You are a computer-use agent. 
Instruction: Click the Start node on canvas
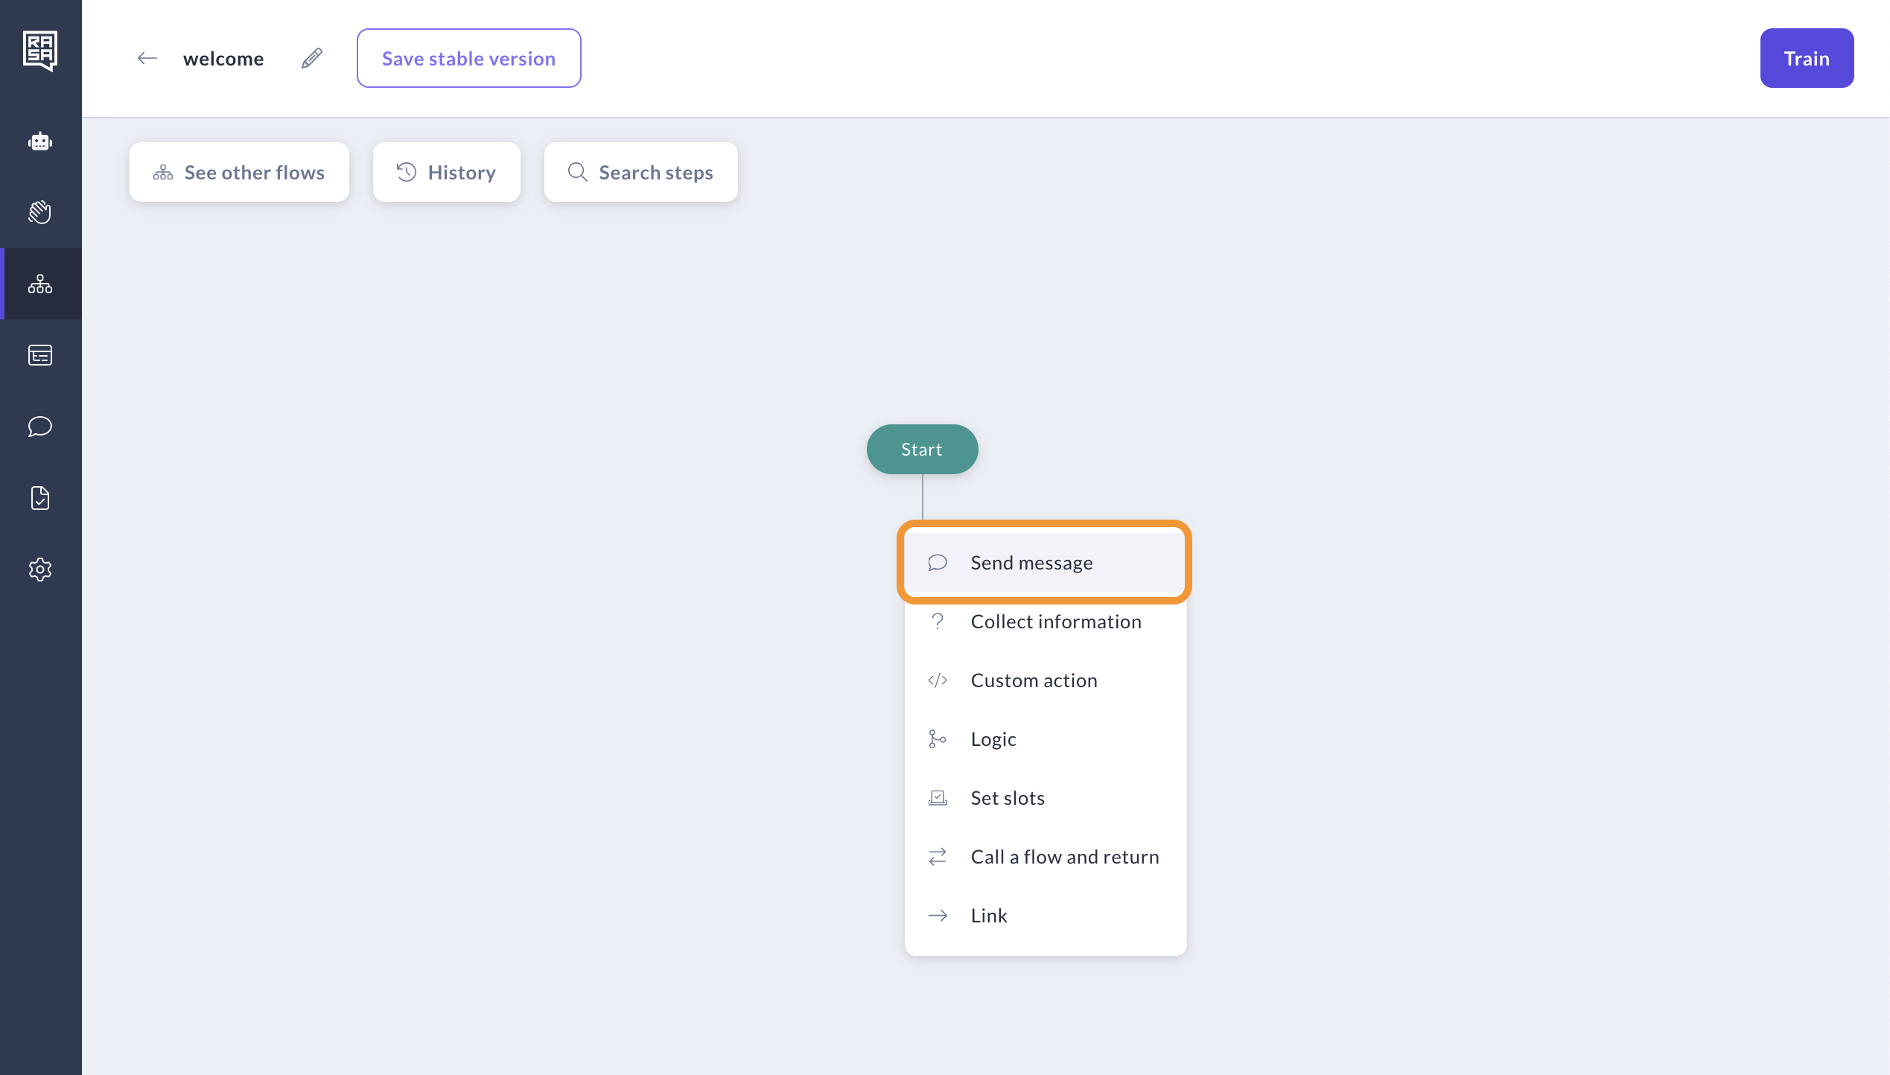tap(922, 450)
